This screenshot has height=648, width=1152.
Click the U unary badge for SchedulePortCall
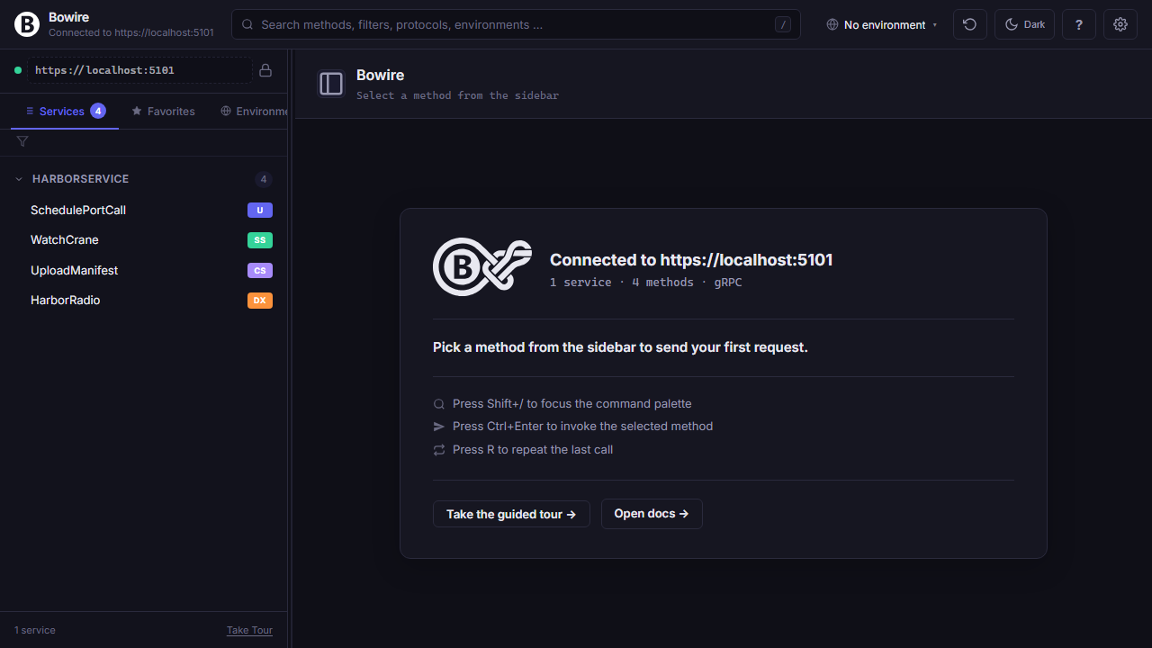point(260,211)
